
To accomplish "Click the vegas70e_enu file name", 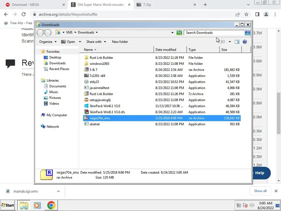I will coord(100,118).
